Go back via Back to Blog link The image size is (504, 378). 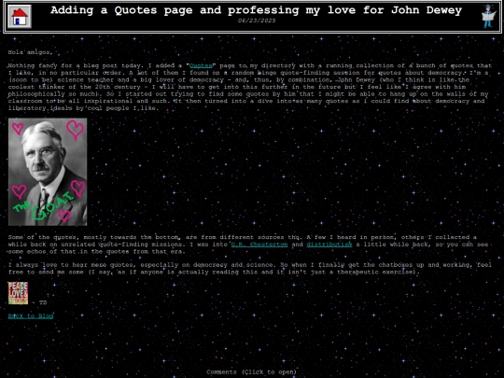coord(31,316)
